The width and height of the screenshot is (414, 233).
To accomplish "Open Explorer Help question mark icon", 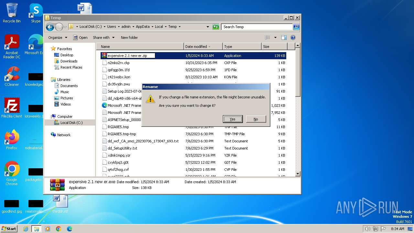I will (293, 38).
